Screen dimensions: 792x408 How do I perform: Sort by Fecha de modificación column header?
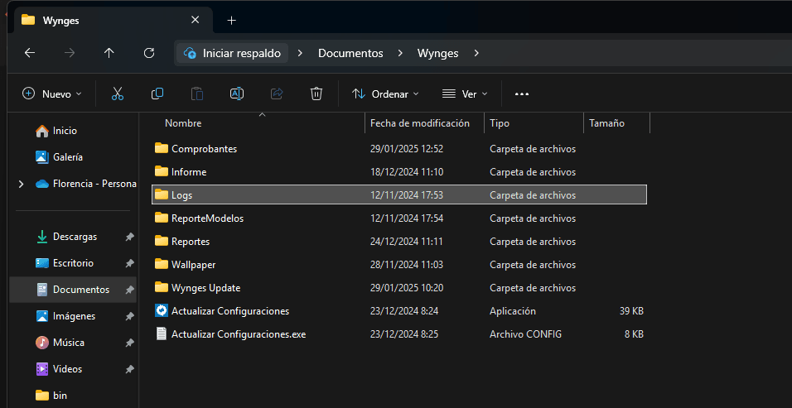coord(420,123)
